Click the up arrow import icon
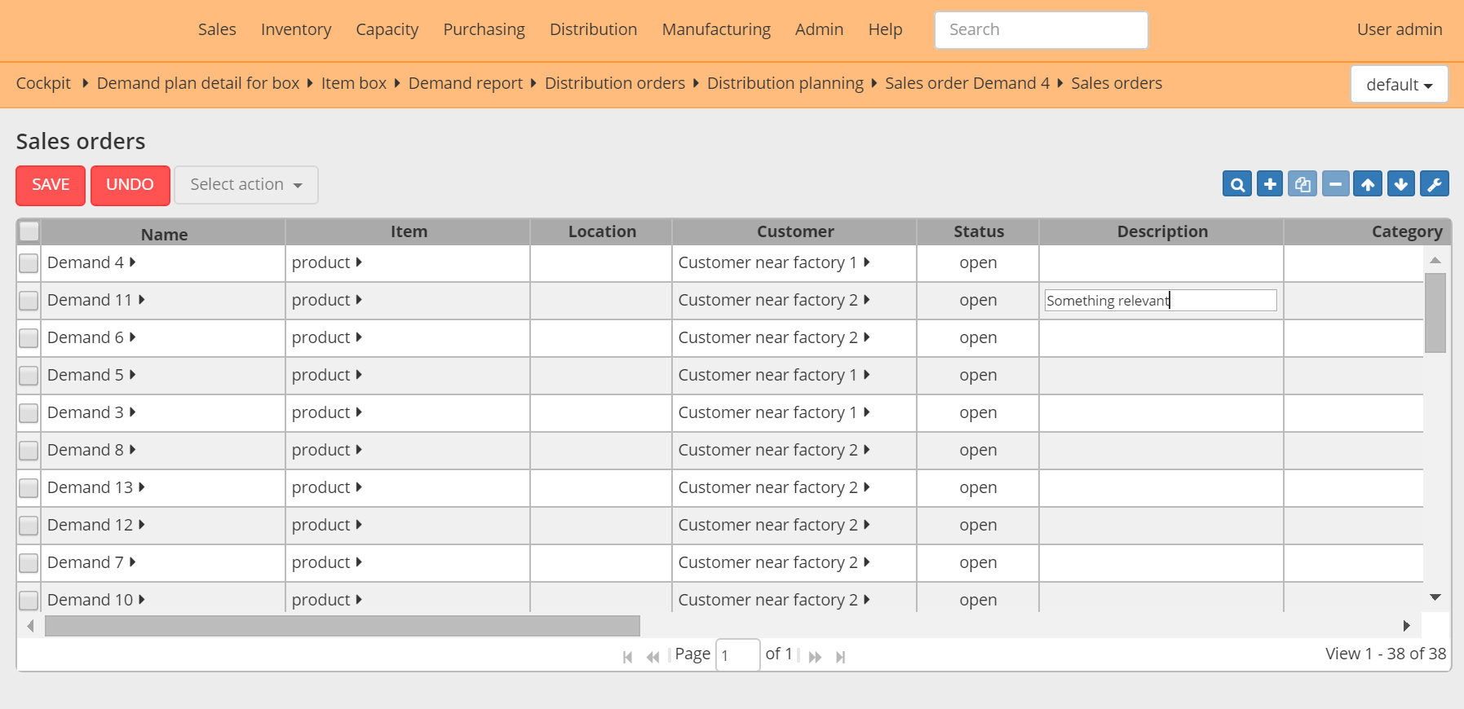1464x709 pixels. [1368, 184]
